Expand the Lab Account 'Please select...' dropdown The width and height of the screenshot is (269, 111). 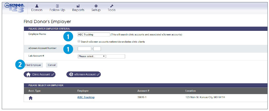[x=92, y=56]
